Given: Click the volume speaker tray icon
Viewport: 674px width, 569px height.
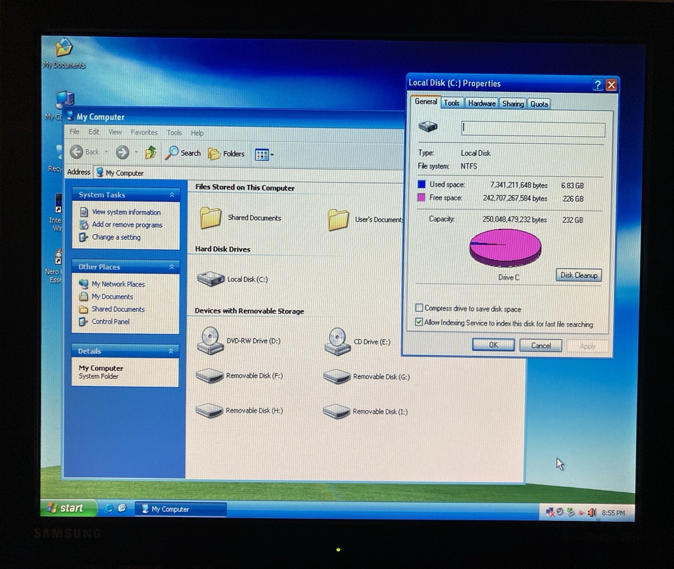Looking at the screenshot, I should 592,513.
